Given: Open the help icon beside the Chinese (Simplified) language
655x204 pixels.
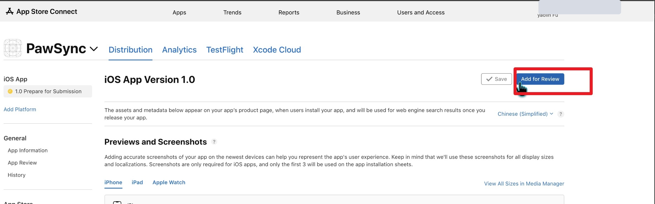Looking at the screenshot, I should [560, 114].
